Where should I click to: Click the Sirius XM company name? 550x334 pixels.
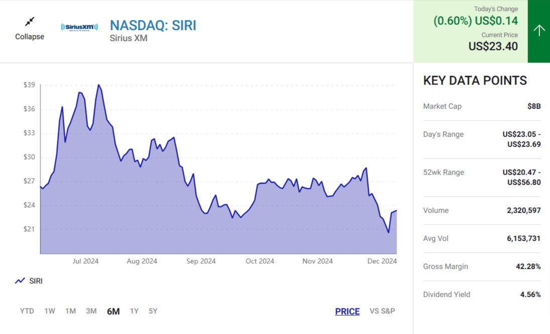click(x=128, y=38)
